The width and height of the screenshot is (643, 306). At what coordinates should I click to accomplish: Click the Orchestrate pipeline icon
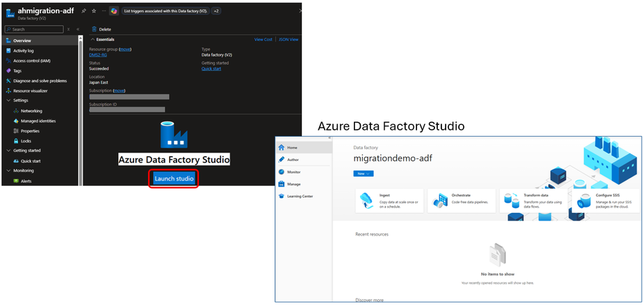pos(440,201)
